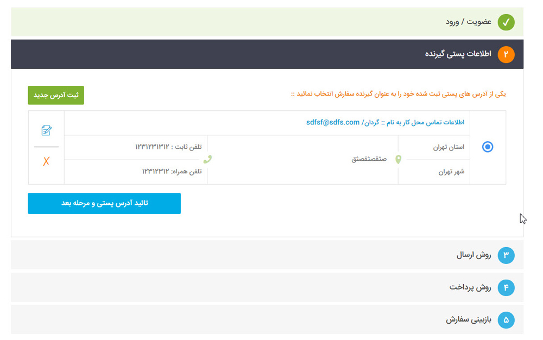Screen dimensions: 543x340
Task: Click the blue step ۳ circle
Action: tap(506, 255)
